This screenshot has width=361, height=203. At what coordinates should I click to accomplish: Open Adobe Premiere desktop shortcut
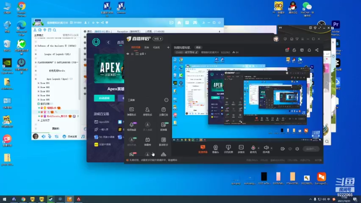pyautogui.click(x=336, y=28)
